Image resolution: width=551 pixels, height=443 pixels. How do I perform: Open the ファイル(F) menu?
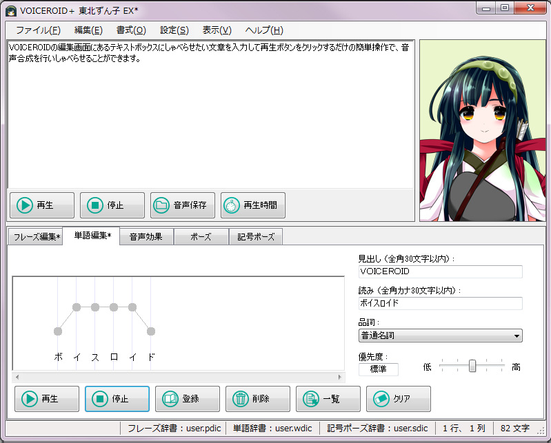pyautogui.click(x=39, y=30)
